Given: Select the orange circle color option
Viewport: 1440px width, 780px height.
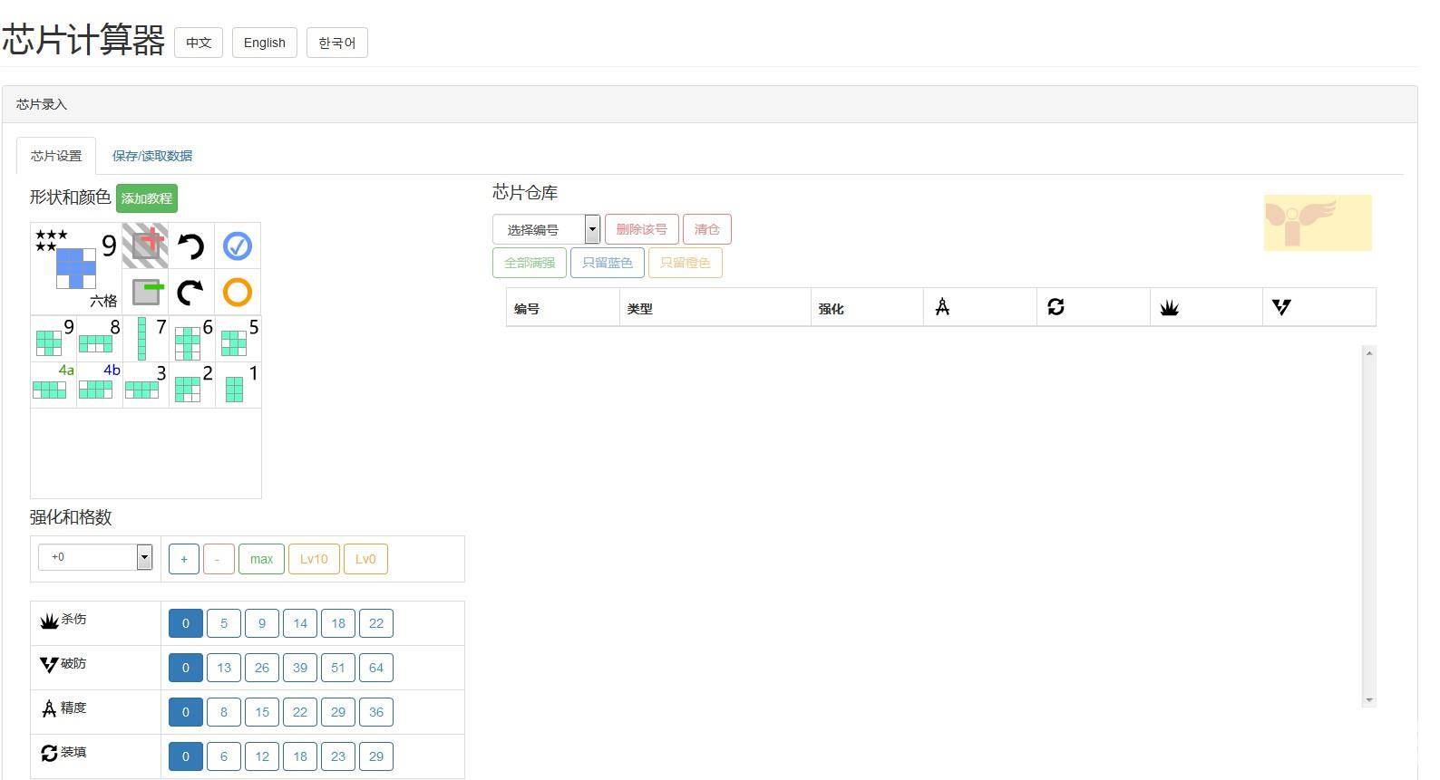Looking at the screenshot, I should 238,292.
